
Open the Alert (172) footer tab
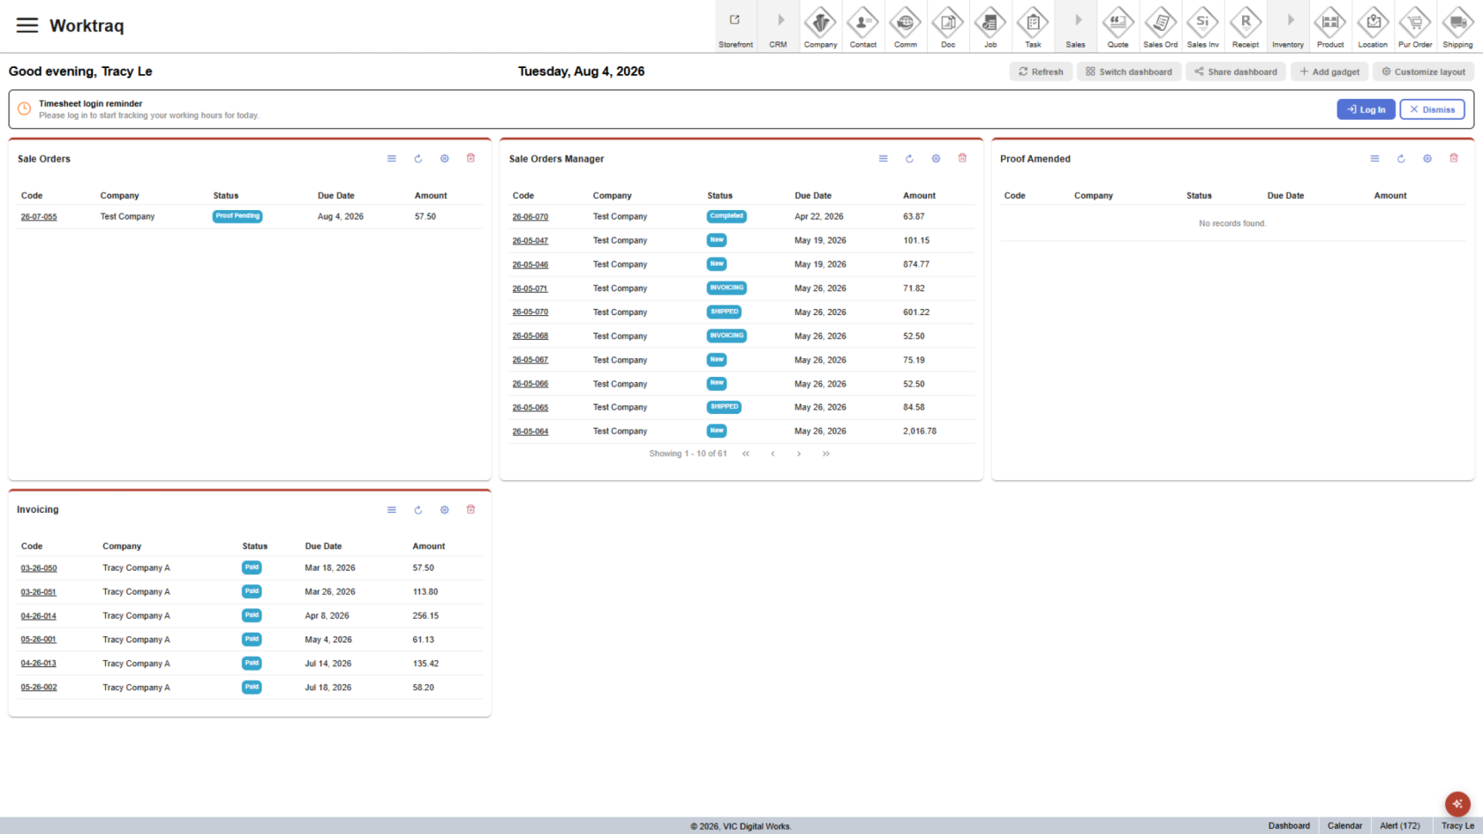pyautogui.click(x=1400, y=826)
